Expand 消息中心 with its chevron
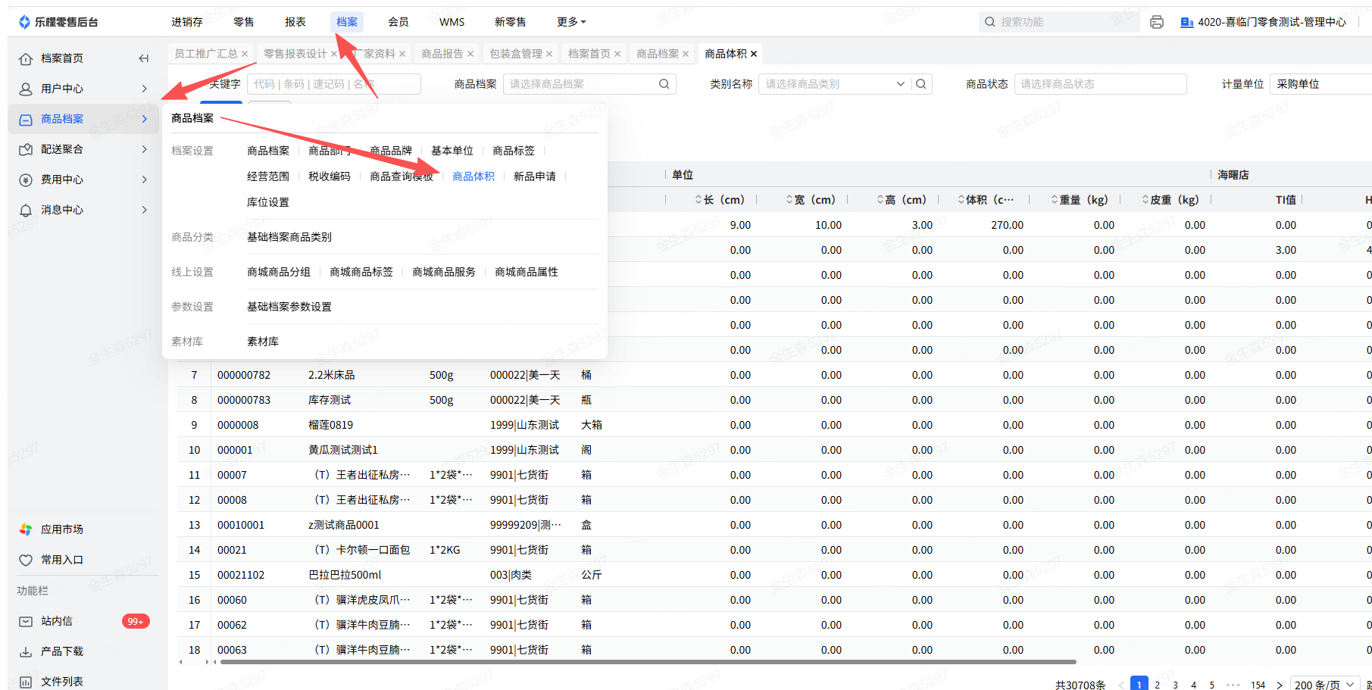Image resolution: width=1372 pixels, height=690 pixels. [144, 210]
